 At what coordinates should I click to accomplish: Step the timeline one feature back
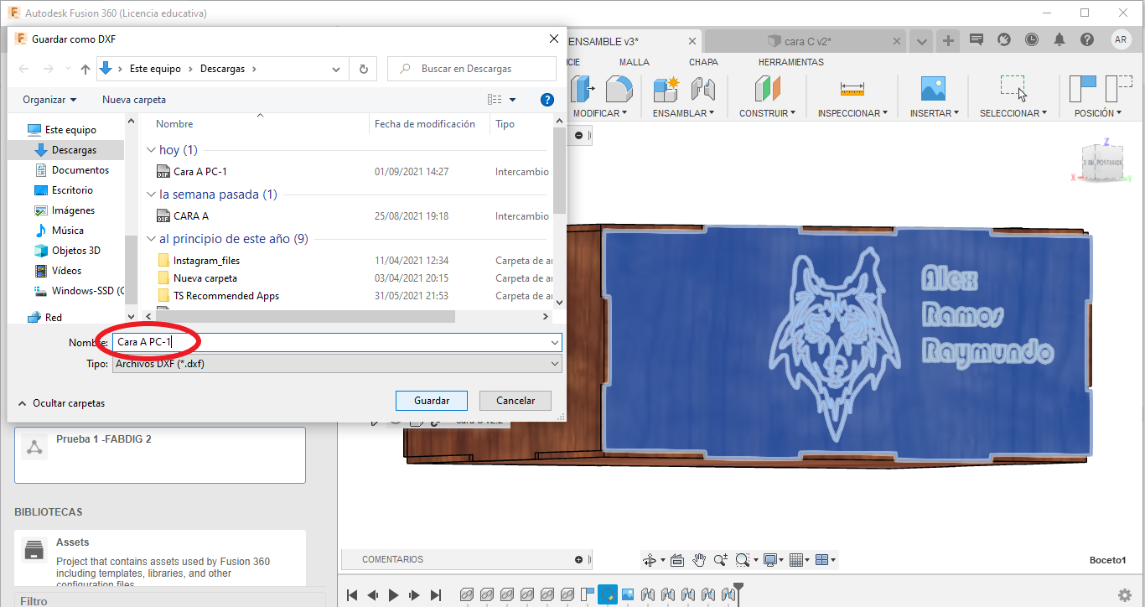click(x=373, y=595)
